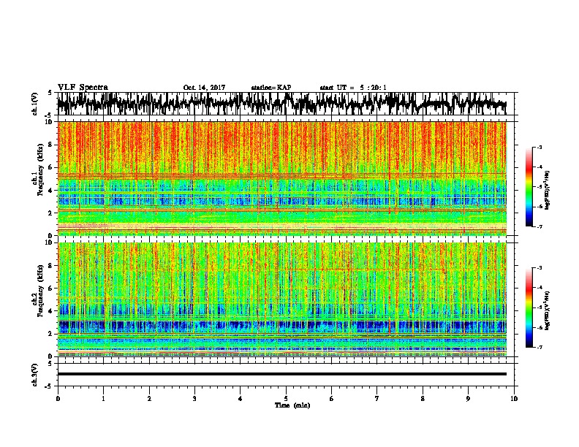
Task: Click the ch.2 colorbar "log(PSD)(V²/Hz)" label
Action: [x=547, y=310]
